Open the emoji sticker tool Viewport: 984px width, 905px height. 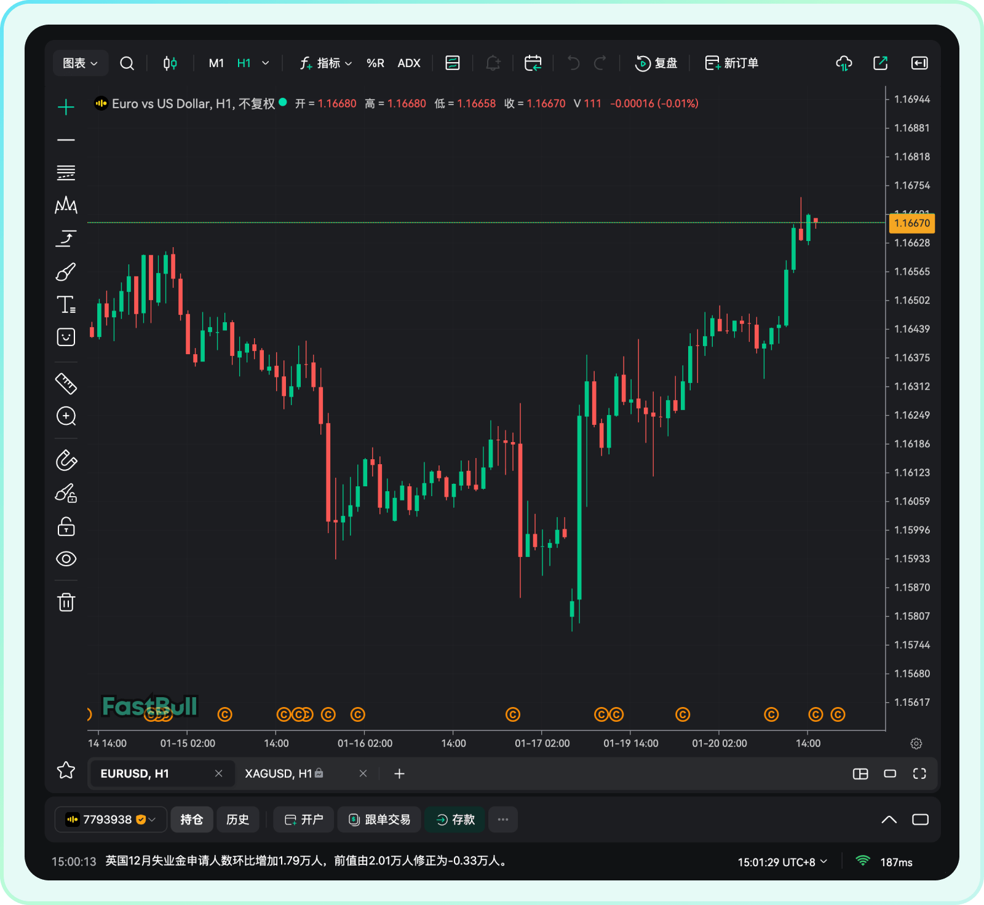[x=66, y=337]
